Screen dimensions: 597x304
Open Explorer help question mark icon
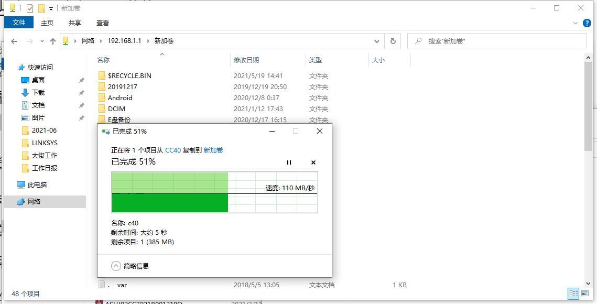pyautogui.click(x=588, y=23)
